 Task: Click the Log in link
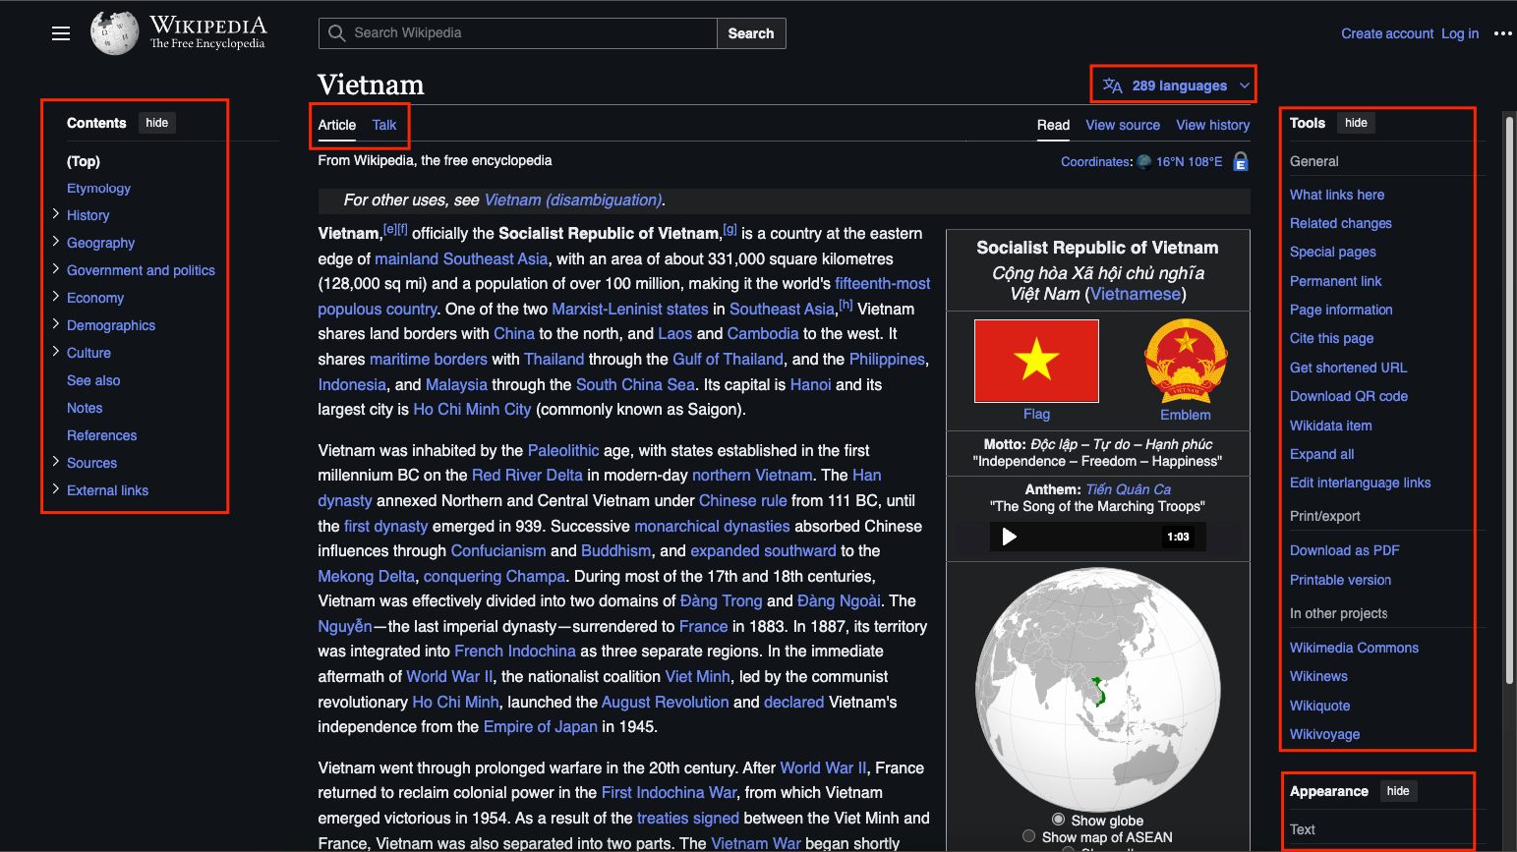coord(1460,33)
